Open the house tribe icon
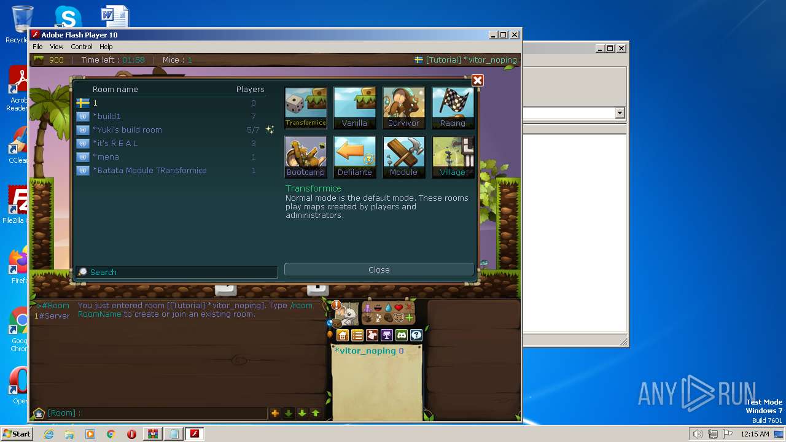 (343, 335)
